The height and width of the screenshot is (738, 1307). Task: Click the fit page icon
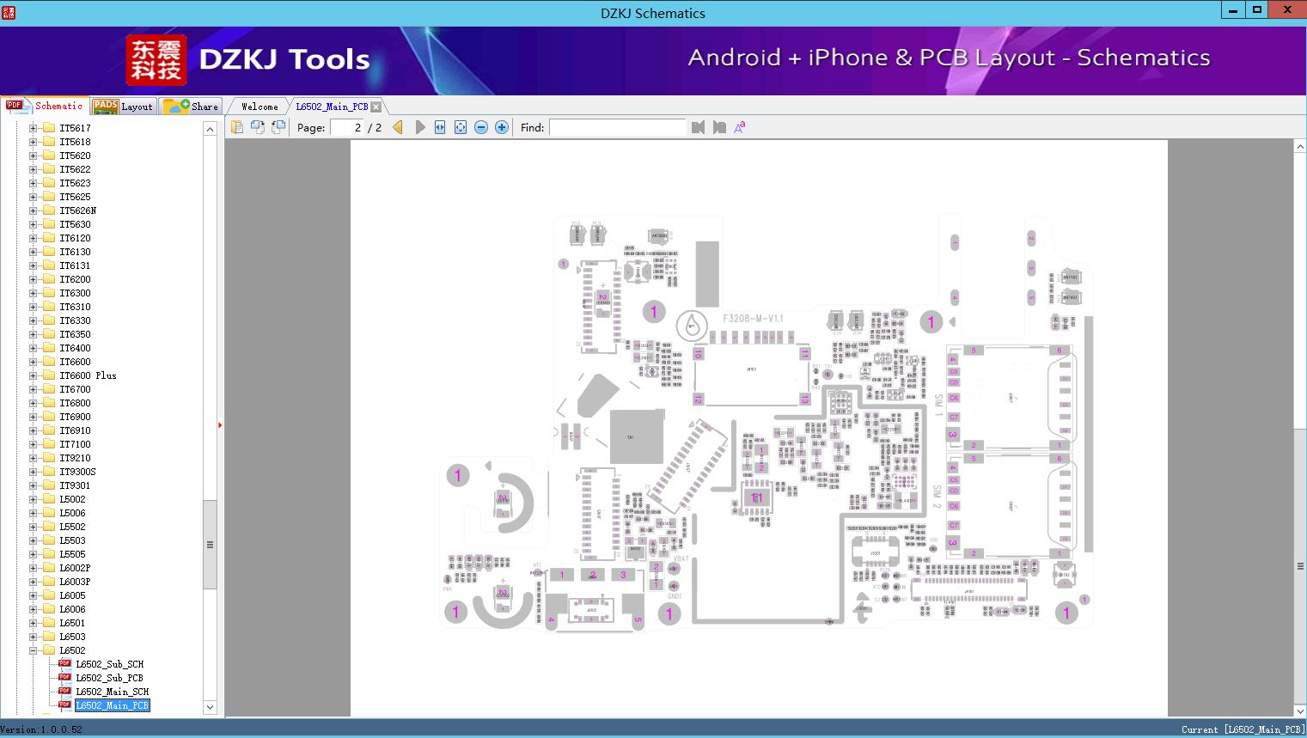(x=461, y=127)
